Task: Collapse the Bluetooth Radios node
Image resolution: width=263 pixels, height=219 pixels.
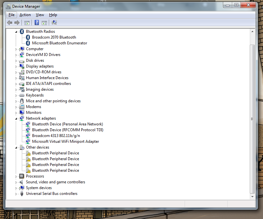Action: click(16, 32)
